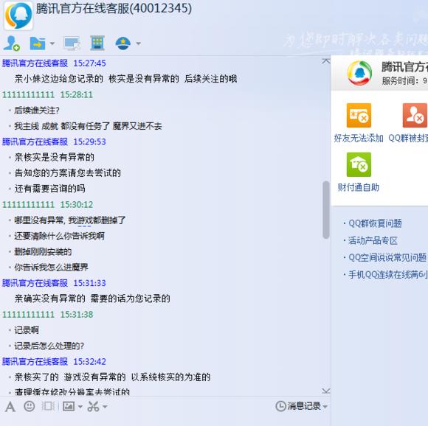This screenshot has width=428, height=426.
Task: Click the Tencent penguin logo in side panel
Action: coord(359,73)
